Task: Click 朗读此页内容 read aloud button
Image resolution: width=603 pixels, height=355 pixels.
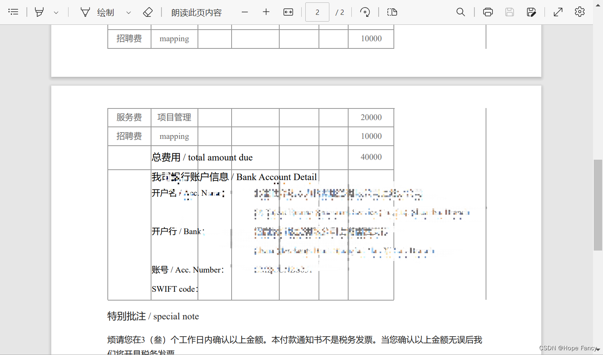Action: (196, 12)
